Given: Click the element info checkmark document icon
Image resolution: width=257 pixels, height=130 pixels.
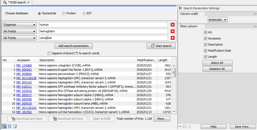Looking at the screenshot, I should 15,126.
